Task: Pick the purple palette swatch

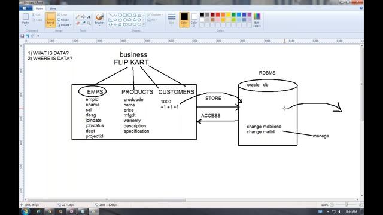Action: [250, 14]
